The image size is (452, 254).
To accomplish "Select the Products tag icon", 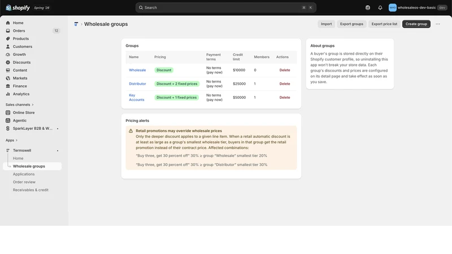I will click(8, 38).
